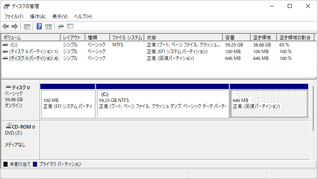Open the ヘルプ(H) menu
318x179 pixels.
[x=83, y=17]
